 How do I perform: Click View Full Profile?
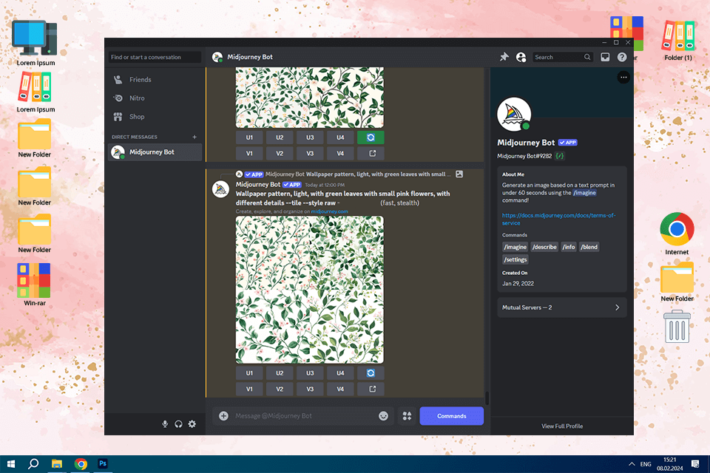click(562, 426)
